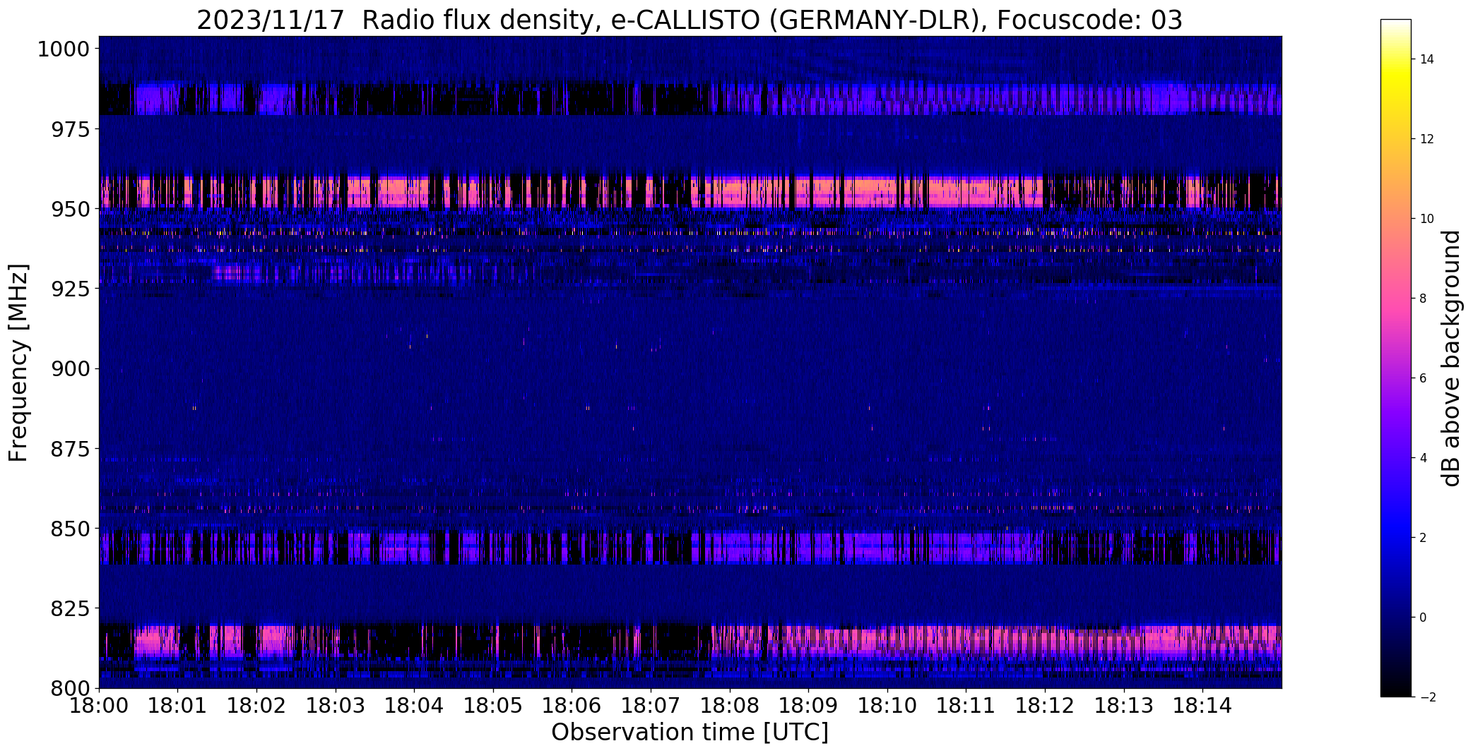Click the colorbar tick label 8
The image size is (1473, 753).
[1424, 299]
